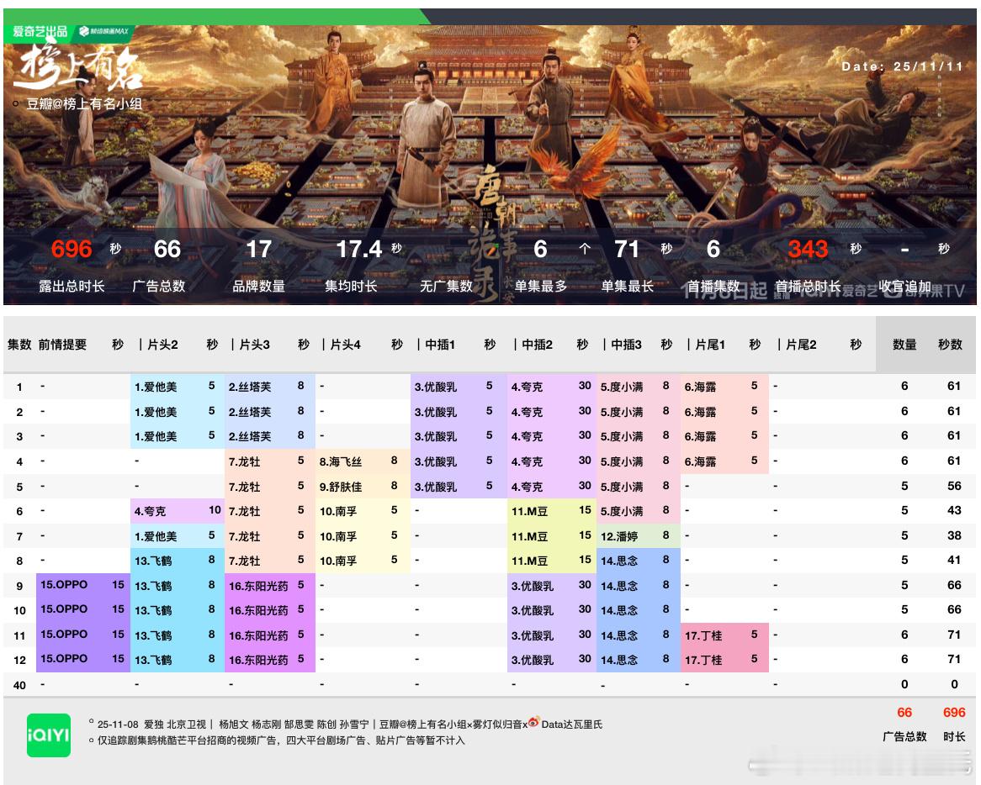The height and width of the screenshot is (785, 981).
Task: Click the 首播集数 stat label
Action: (x=713, y=287)
